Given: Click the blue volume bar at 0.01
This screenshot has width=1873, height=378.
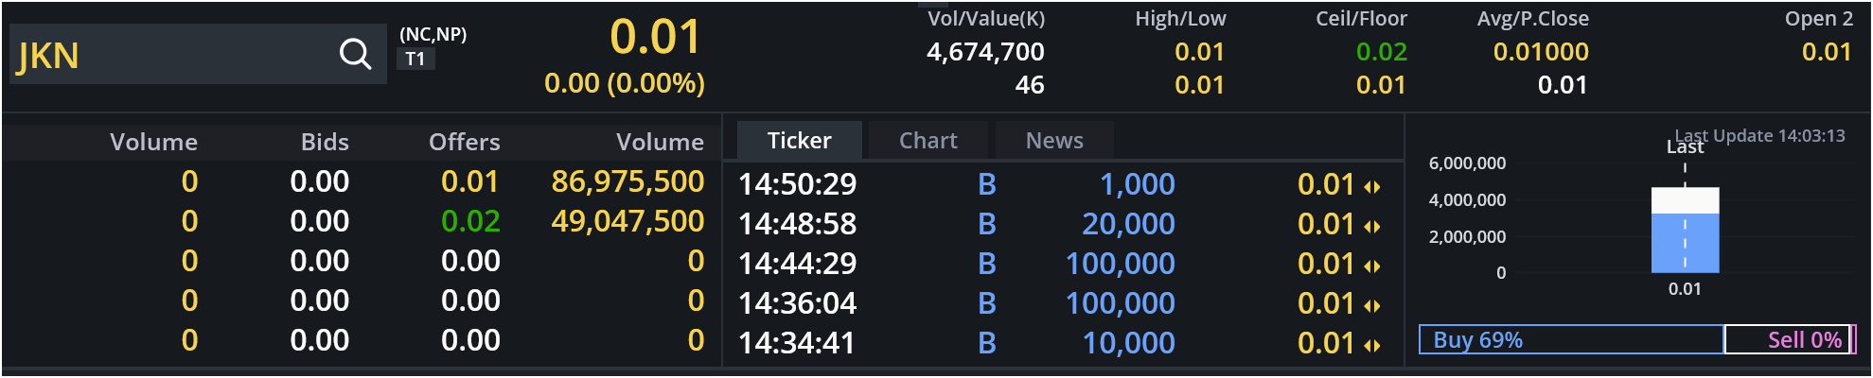Looking at the screenshot, I should pyautogui.click(x=1685, y=243).
